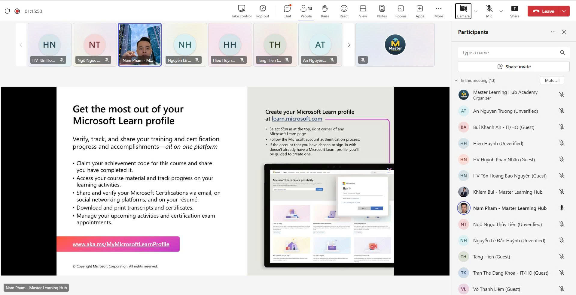Open breakout Rooms
Viewport: 576px width, 295px height.
point(401,11)
